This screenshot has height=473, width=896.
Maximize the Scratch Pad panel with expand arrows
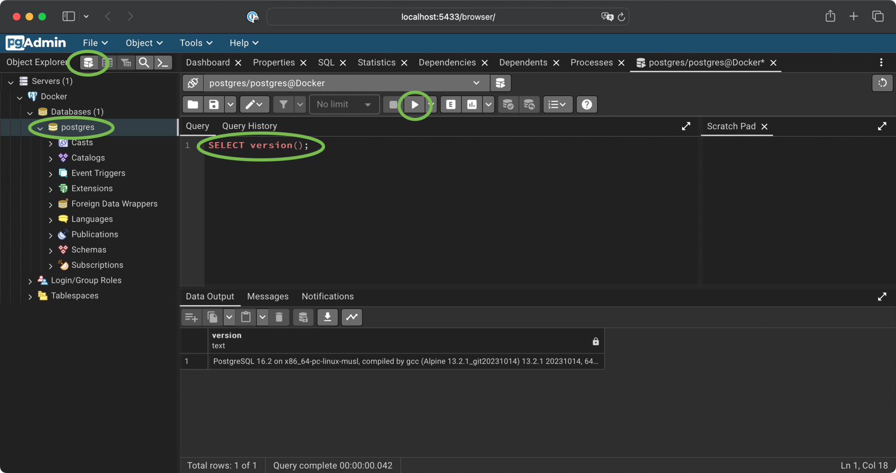click(882, 126)
